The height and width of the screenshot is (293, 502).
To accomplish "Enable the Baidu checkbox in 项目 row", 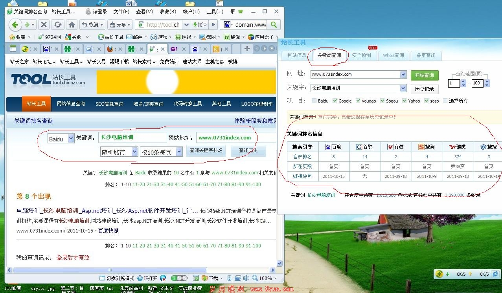I will pyautogui.click(x=314, y=101).
